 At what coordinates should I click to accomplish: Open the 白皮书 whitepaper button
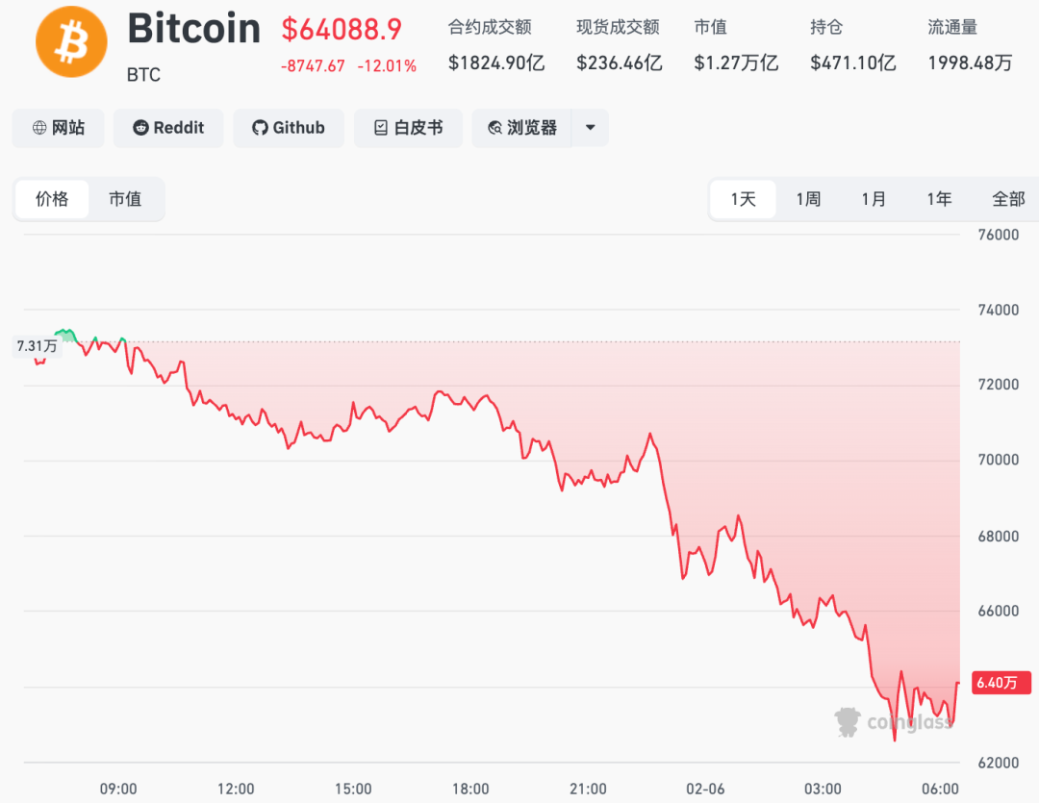click(x=408, y=128)
